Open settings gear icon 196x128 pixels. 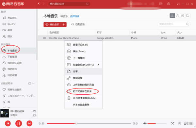169,4
